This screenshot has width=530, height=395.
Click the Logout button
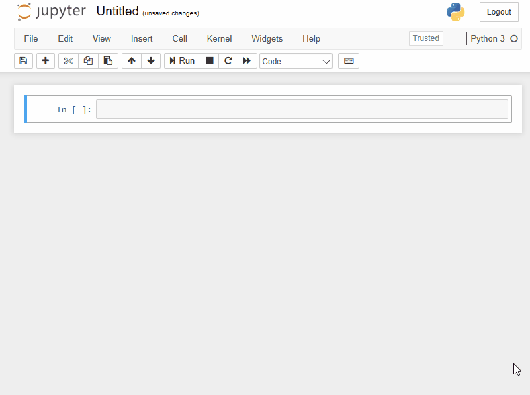click(x=499, y=12)
